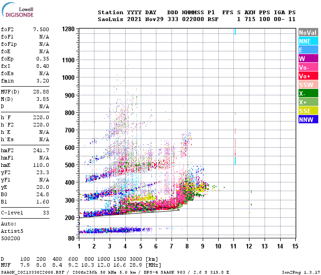Select the X+ light green swatch

coord(308,102)
